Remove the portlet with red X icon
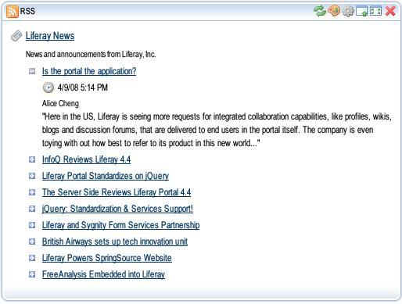The width and height of the screenshot is (402, 304). (x=390, y=11)
